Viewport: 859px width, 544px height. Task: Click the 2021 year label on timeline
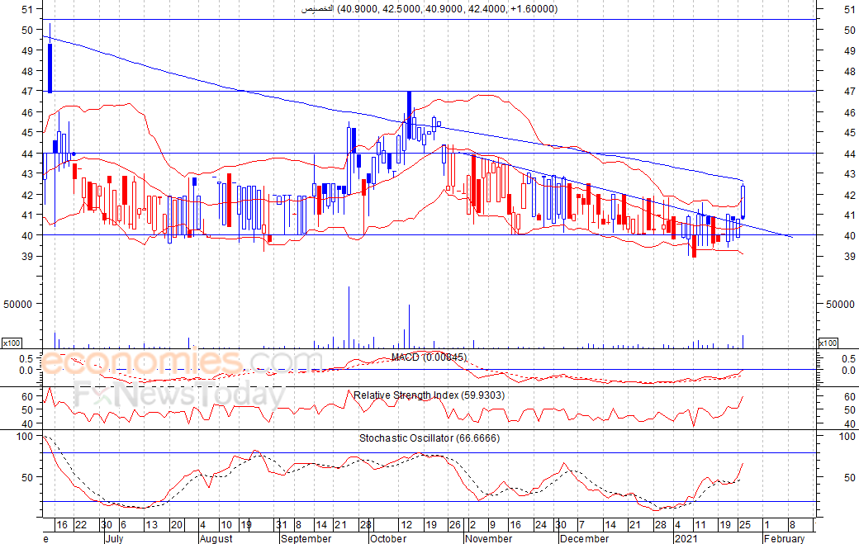(x=686, y=538)
